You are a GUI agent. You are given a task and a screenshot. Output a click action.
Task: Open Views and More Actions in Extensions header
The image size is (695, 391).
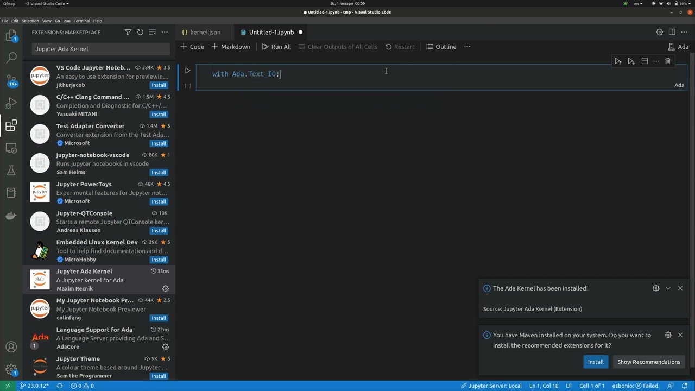165,32
